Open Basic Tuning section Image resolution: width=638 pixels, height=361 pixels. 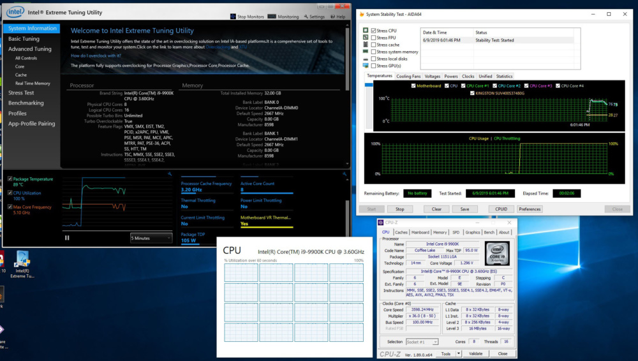coord(24,39)
